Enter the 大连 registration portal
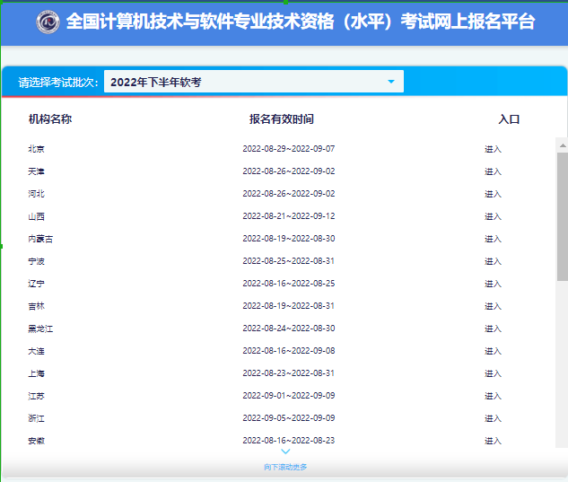This screenshot has width=568, height=482. [x=493, y=351]
